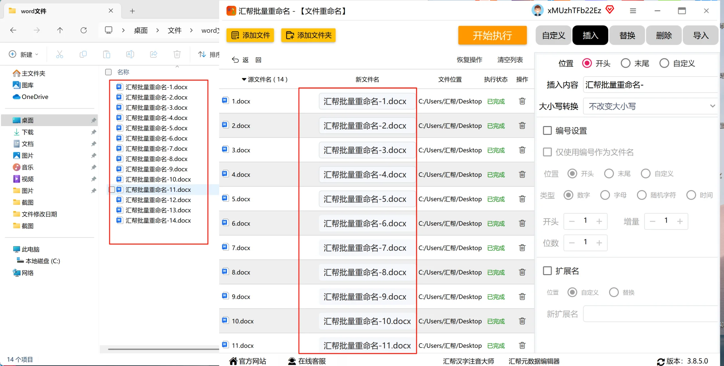Click the 添加文件夹 add folder icon
This screenshot has height=366, width=724.
[x=290, y=35]
